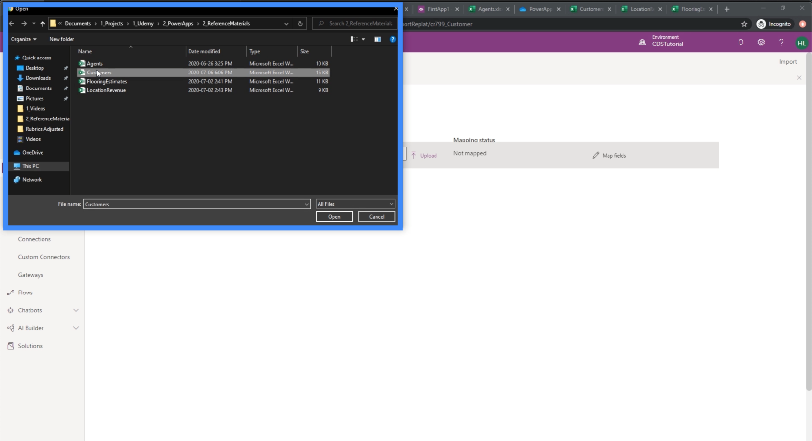Viewport: 812px width, 441px height.
Task: Switch to the FirstApp1 browser tab
Action: (x=438, y=9)
